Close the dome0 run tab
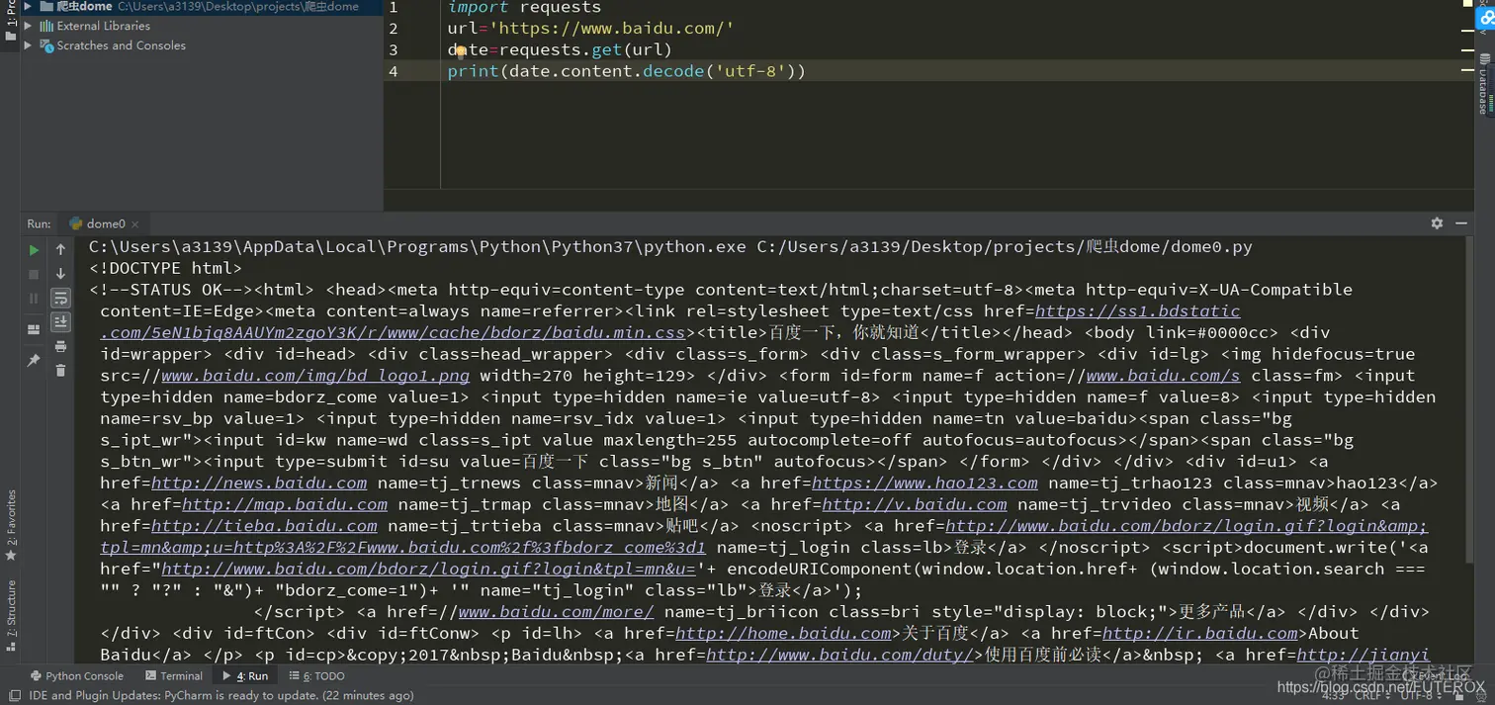 pos(135,224)
